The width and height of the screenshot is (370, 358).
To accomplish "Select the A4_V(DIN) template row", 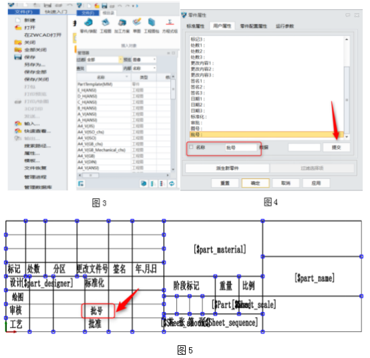I will click(x=124, y=162).
